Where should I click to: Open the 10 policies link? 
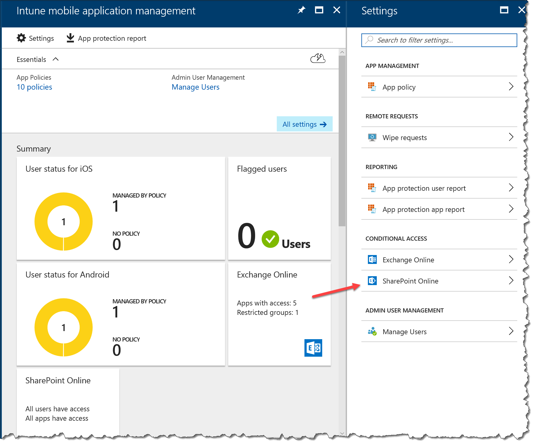point(34,87)
